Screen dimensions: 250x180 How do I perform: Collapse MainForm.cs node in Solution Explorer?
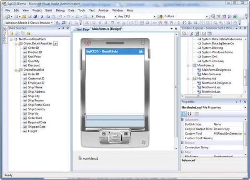coord(188,66)
